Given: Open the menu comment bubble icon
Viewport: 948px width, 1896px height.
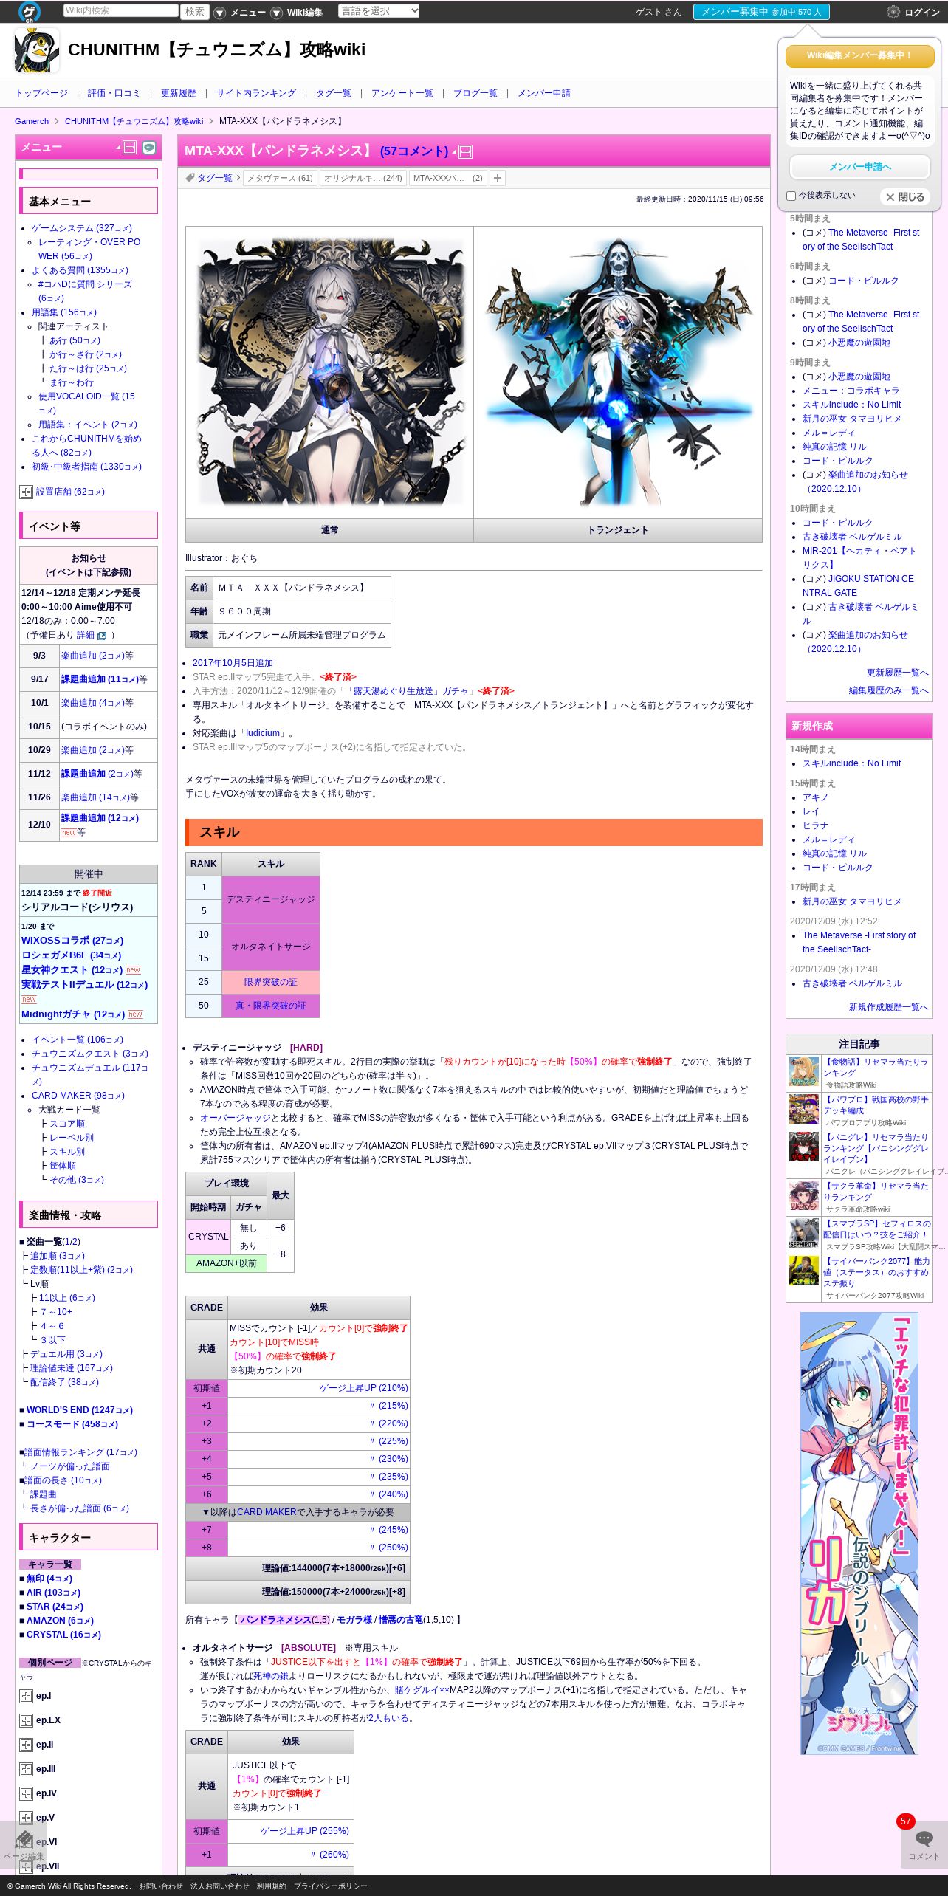Looking at the screenshot, I should (x=149, y=148).
